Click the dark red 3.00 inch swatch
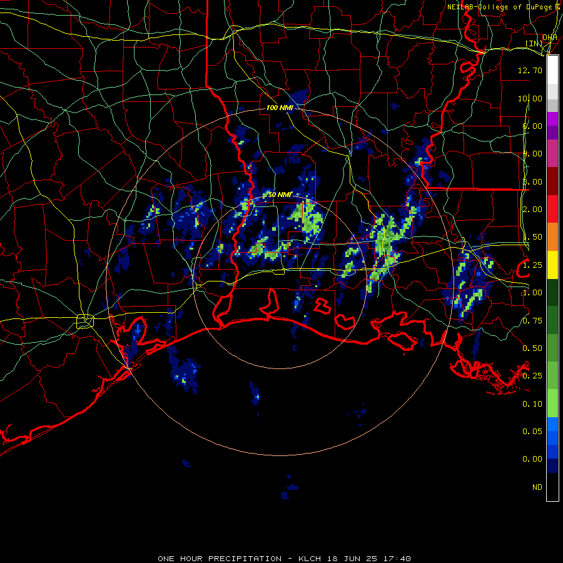Viewport: 563px width, 563px height. 552,181
